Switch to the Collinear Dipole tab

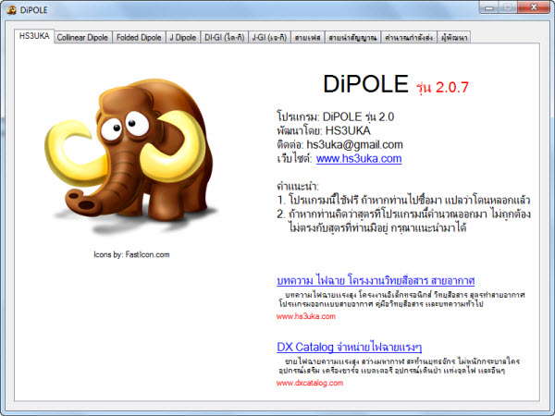[x=83, y=38]
